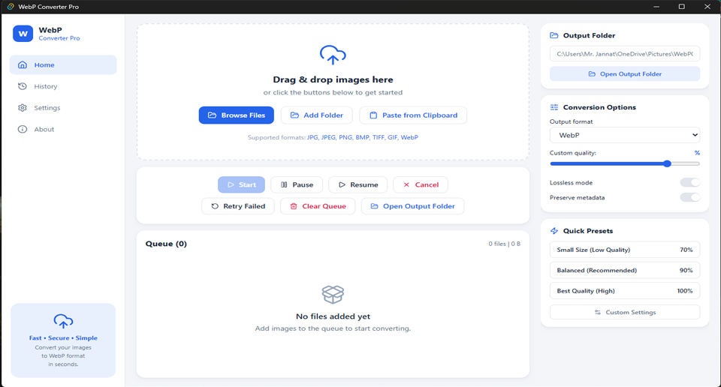Open the Settings page
This screenshot has height=387, width=721.
coord(63,108)
